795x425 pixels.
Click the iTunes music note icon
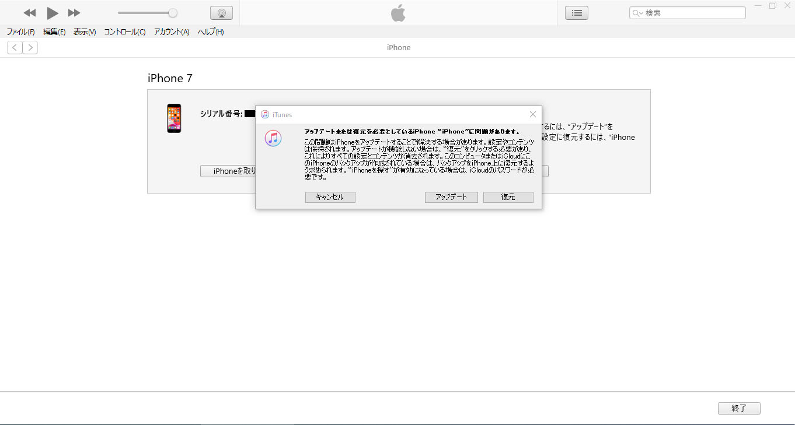(x=273, y=138)
